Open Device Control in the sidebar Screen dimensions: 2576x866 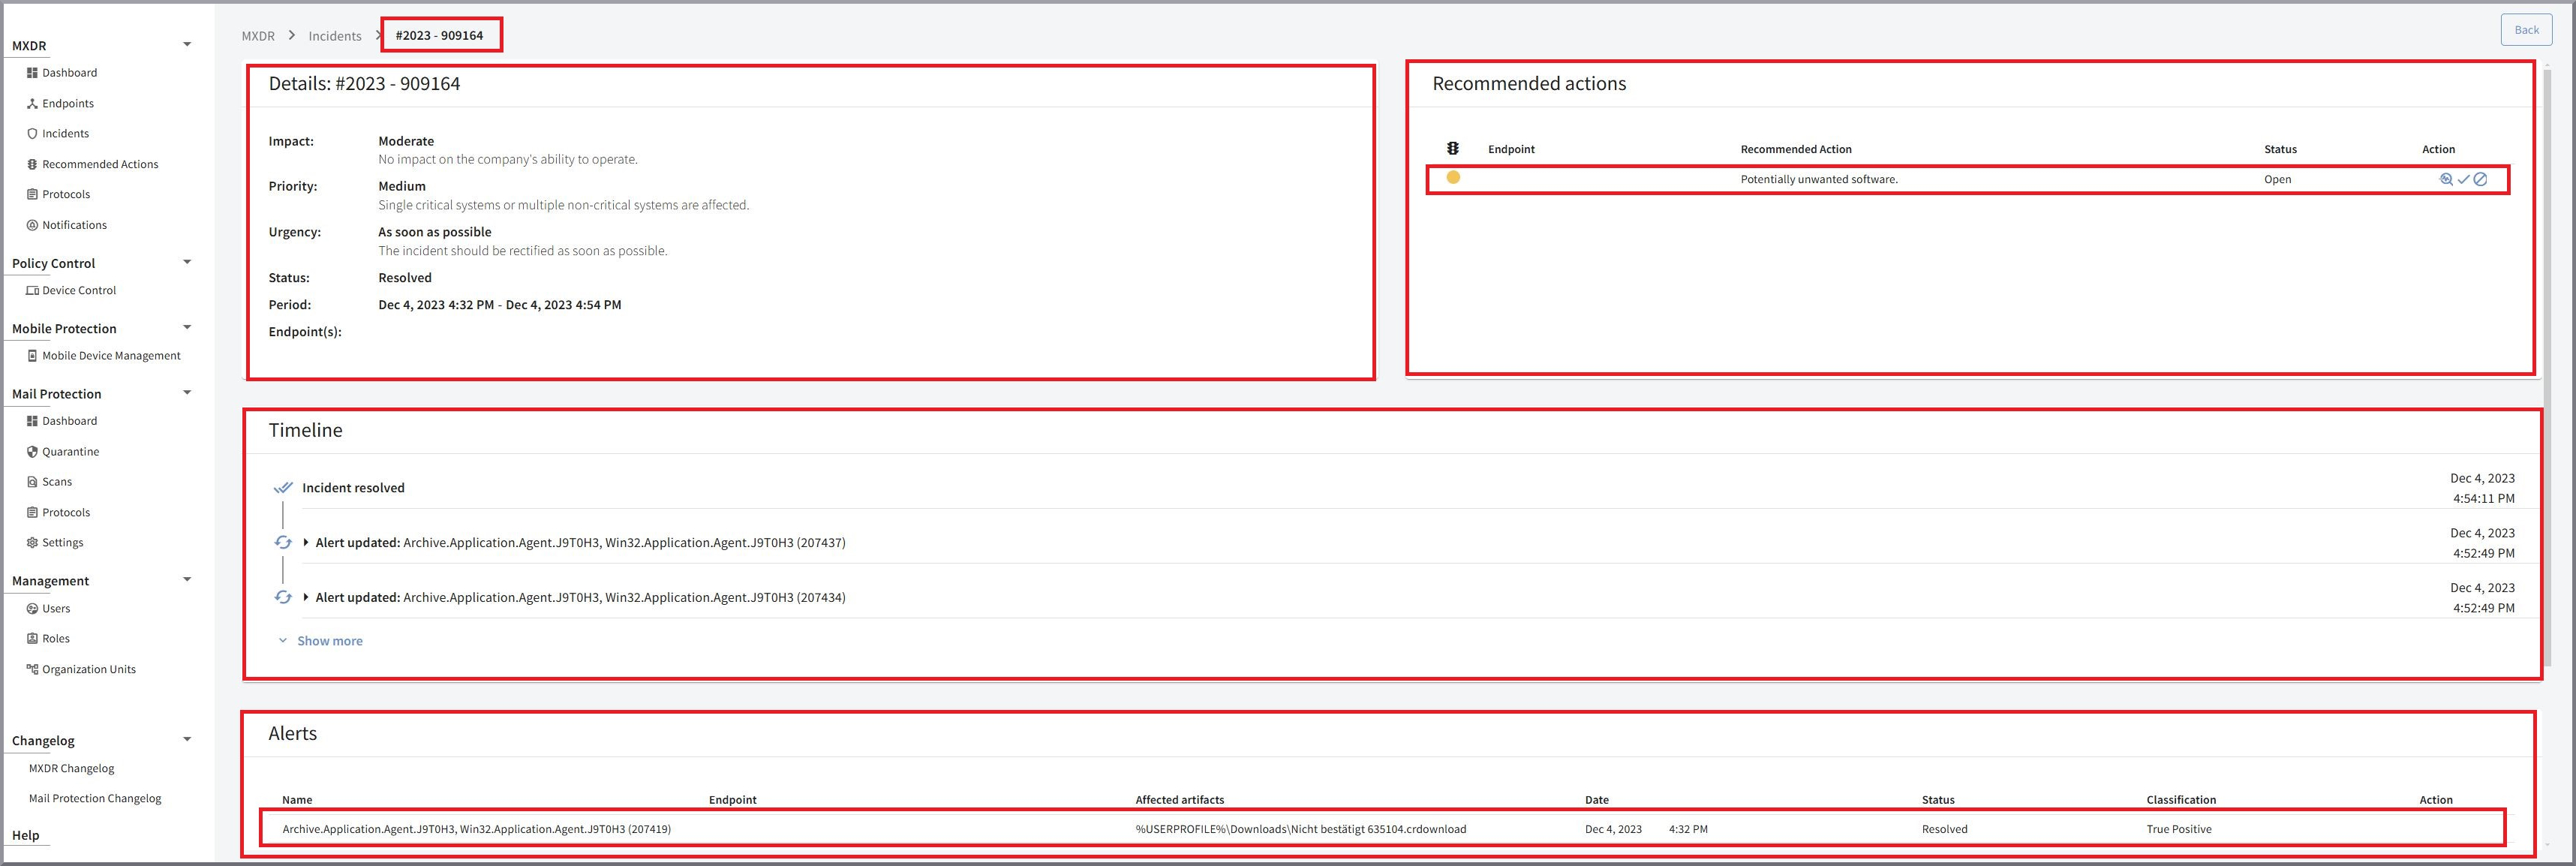(x=79, y=291)
